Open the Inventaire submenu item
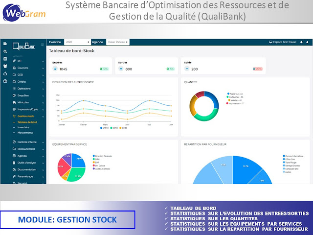 (x=23, y=127)
